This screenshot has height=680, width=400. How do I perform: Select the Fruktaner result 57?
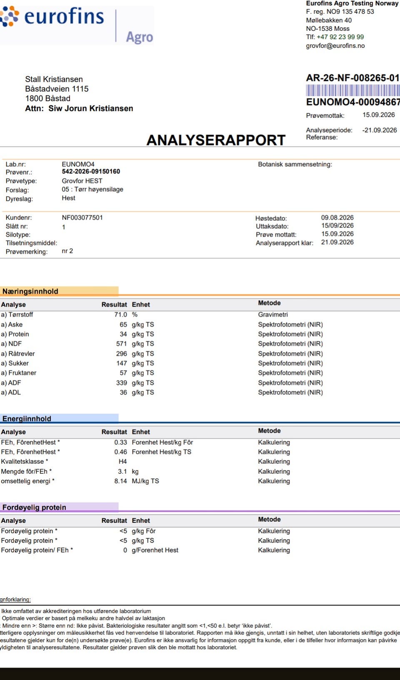coord(123,373)
